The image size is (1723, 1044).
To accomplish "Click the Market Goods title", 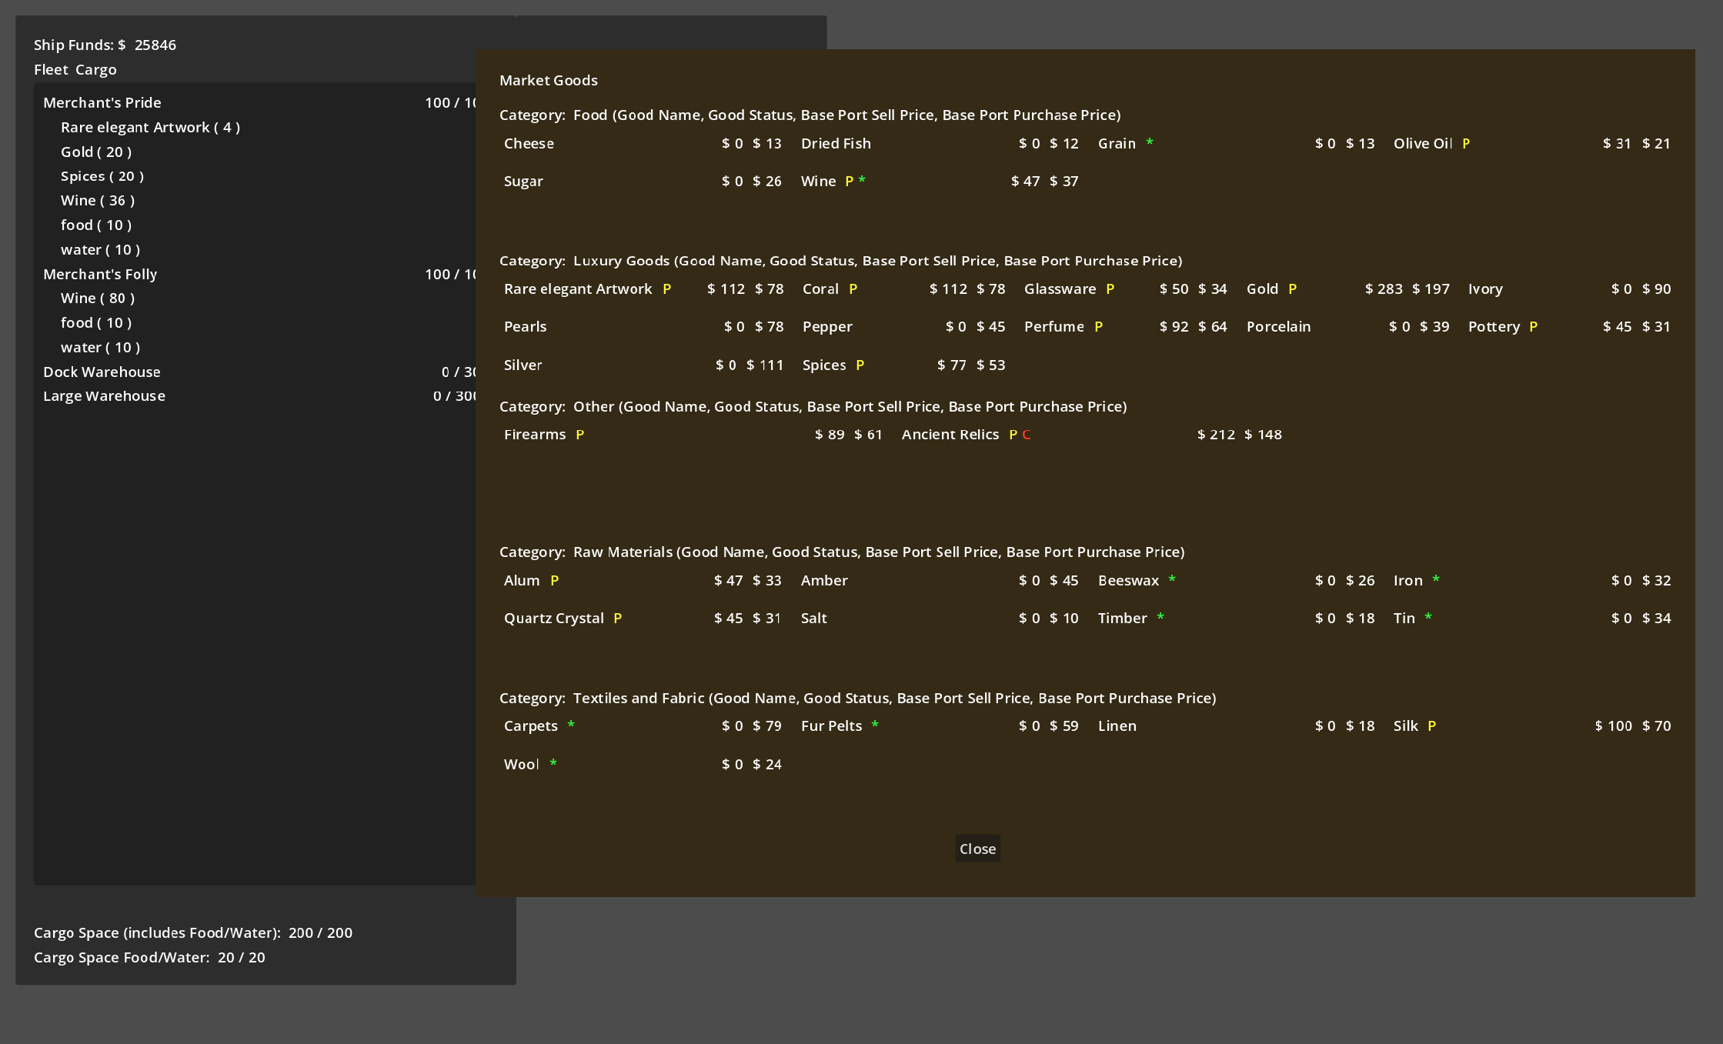I will [x=549, y=80].
